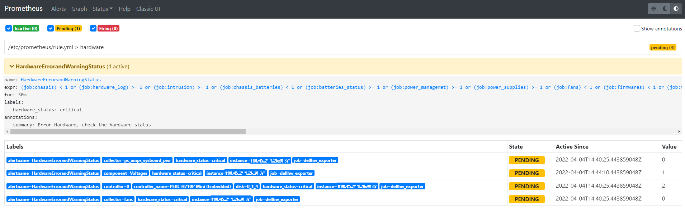This screenshot has height=208, width=685.
Task: Uncheck the Pending (1) filter checkbox
Action: [51, 28]
